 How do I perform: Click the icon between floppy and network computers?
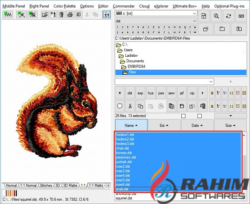click(192, 106)
